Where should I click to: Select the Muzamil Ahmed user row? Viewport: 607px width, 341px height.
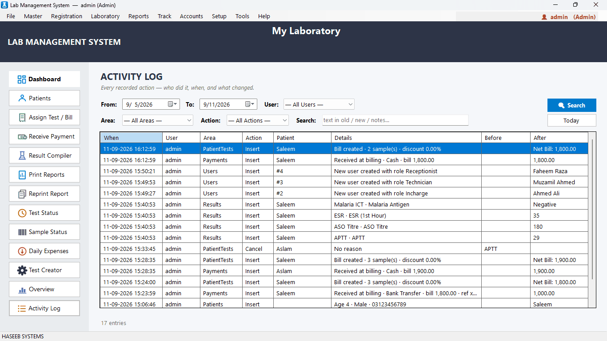click(x=344, y=182)
